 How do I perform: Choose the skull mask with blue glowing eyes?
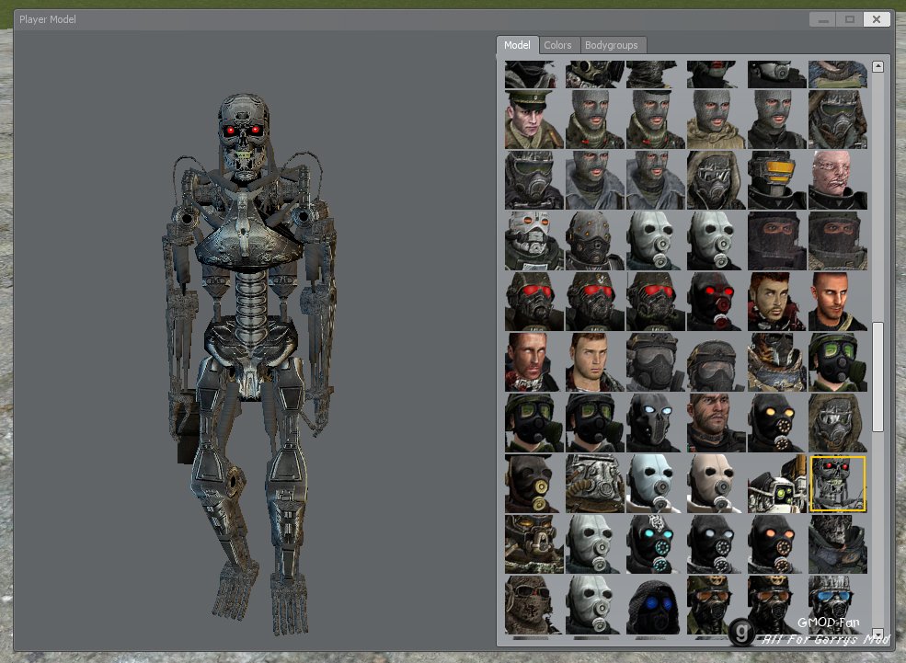654,423
